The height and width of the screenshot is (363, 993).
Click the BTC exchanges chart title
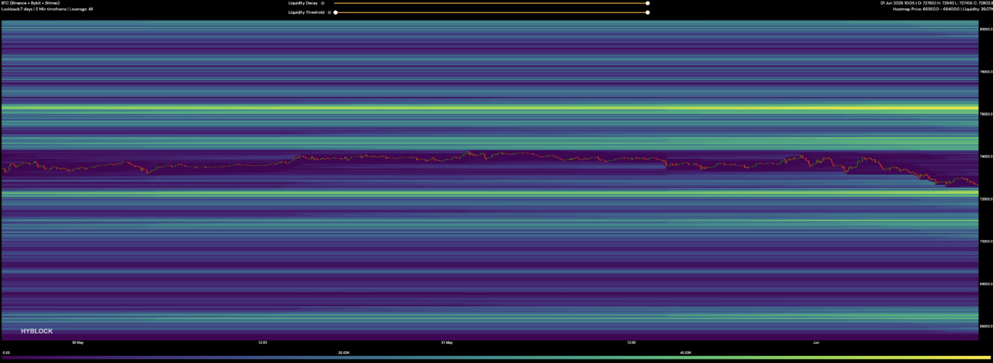click(x=30, y=3)
